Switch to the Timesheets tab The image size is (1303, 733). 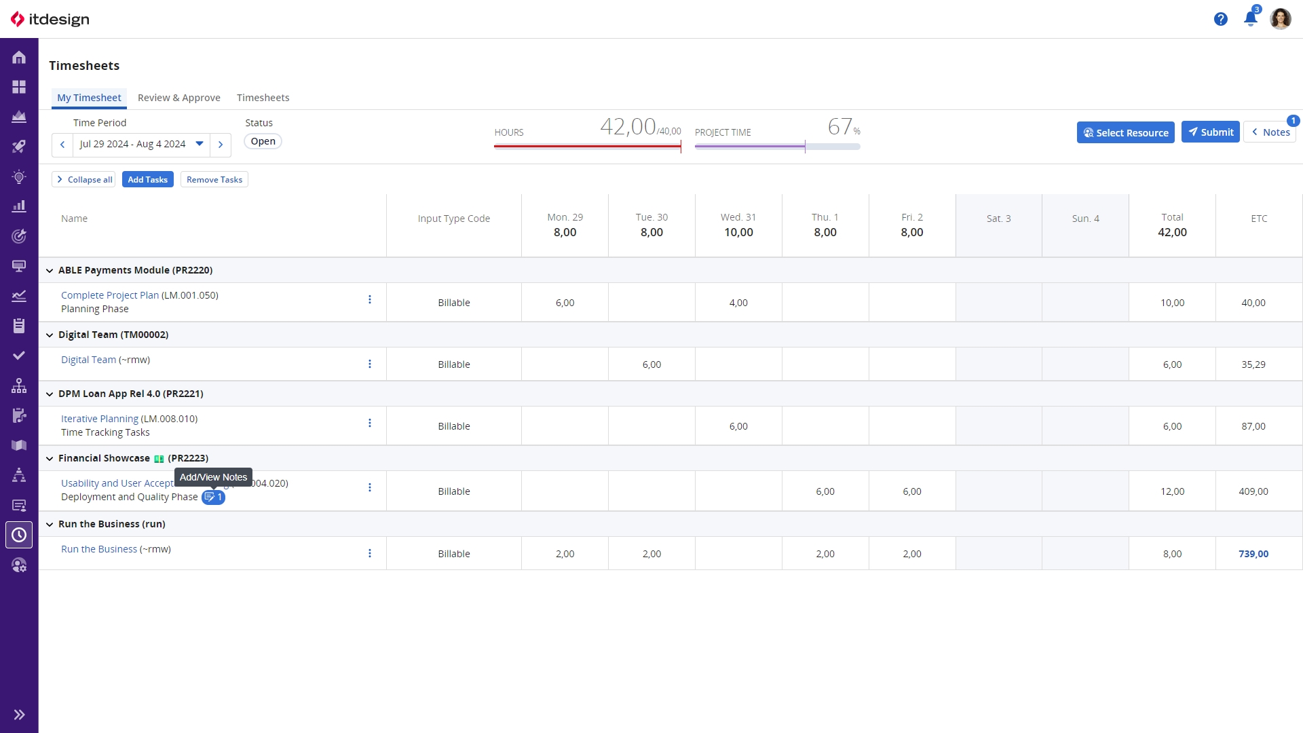click(263, 98)
